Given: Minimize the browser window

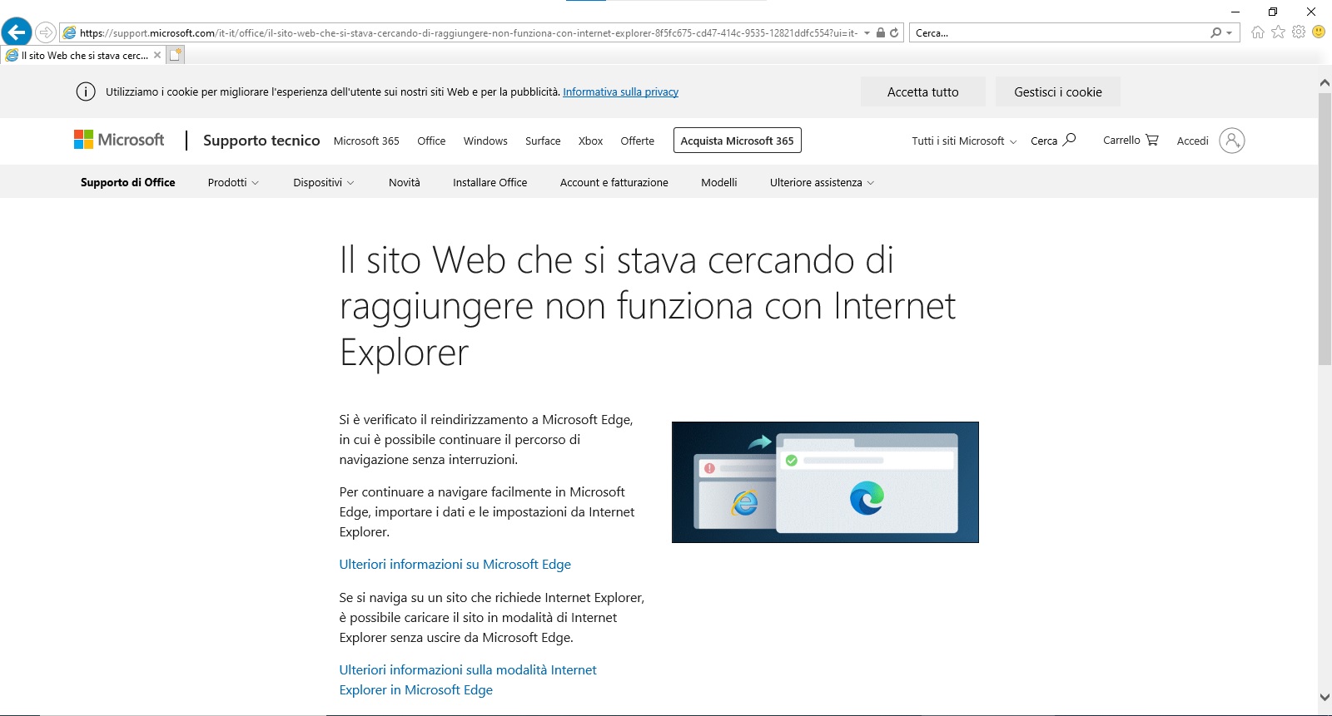Looking at the screenshot, I should [1235, 12].
